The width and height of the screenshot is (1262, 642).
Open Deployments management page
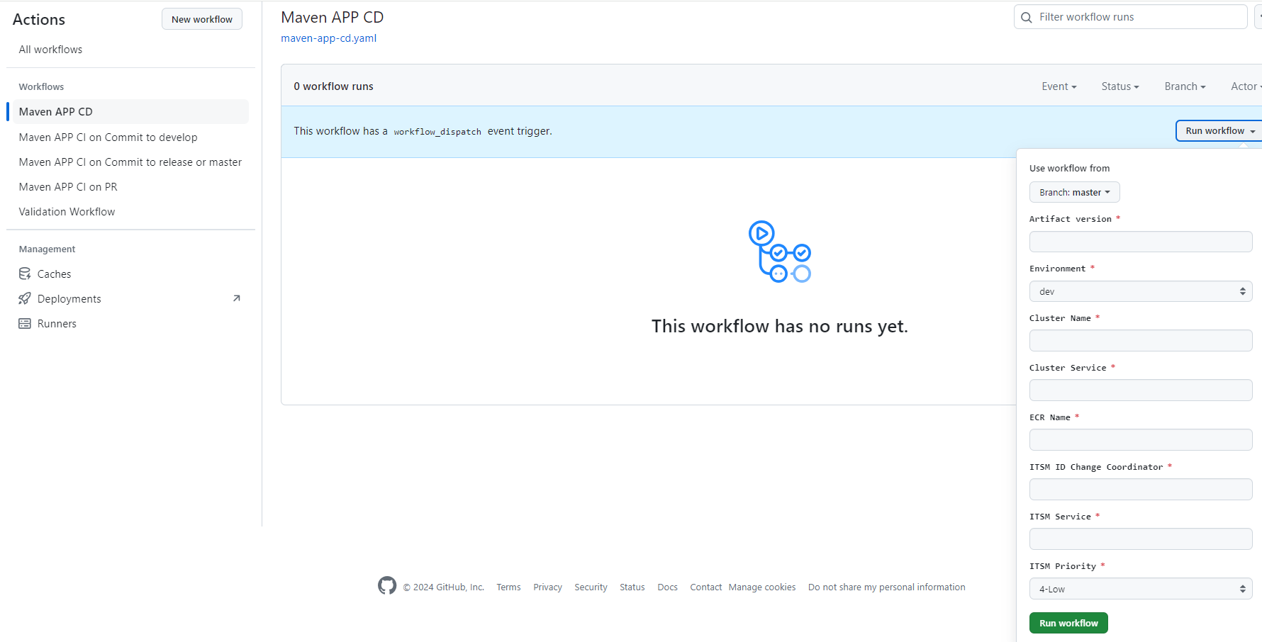[x=130, y=298]
